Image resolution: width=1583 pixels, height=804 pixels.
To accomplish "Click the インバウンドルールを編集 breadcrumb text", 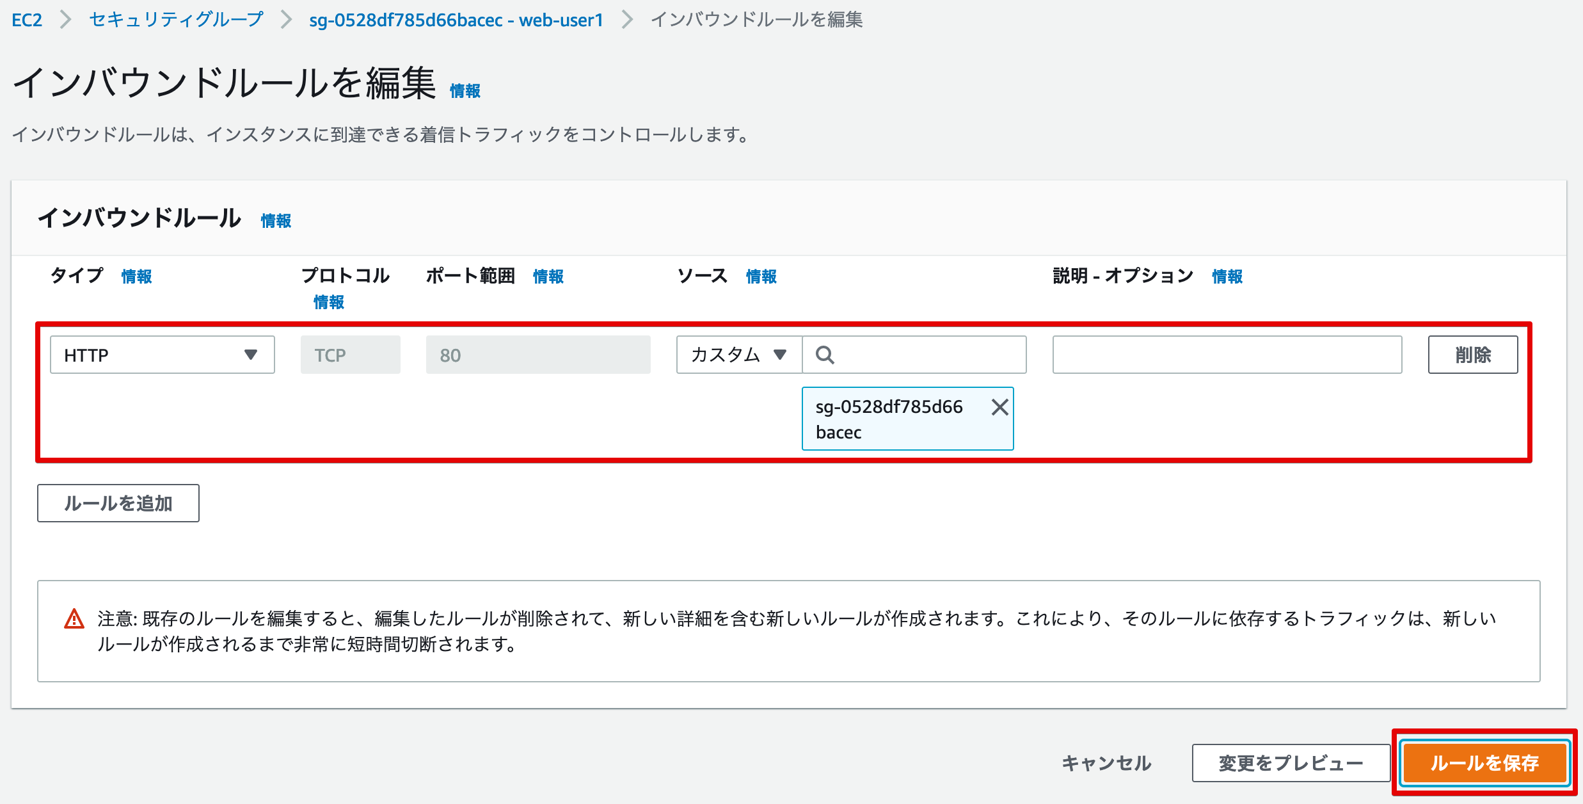I will (757, 20).
